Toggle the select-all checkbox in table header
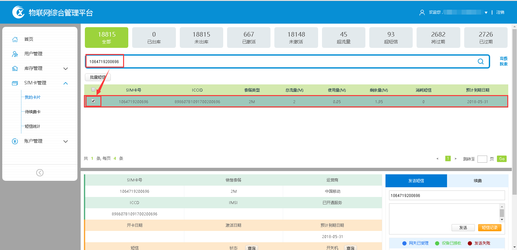 (x=93, y=89)
